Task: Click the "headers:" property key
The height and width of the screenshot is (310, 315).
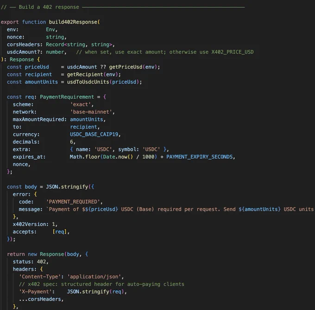Action: 25,269
